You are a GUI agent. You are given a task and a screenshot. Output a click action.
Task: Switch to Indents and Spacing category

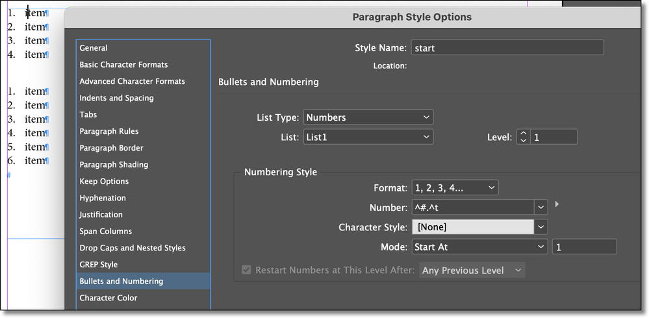pos(116,98)
